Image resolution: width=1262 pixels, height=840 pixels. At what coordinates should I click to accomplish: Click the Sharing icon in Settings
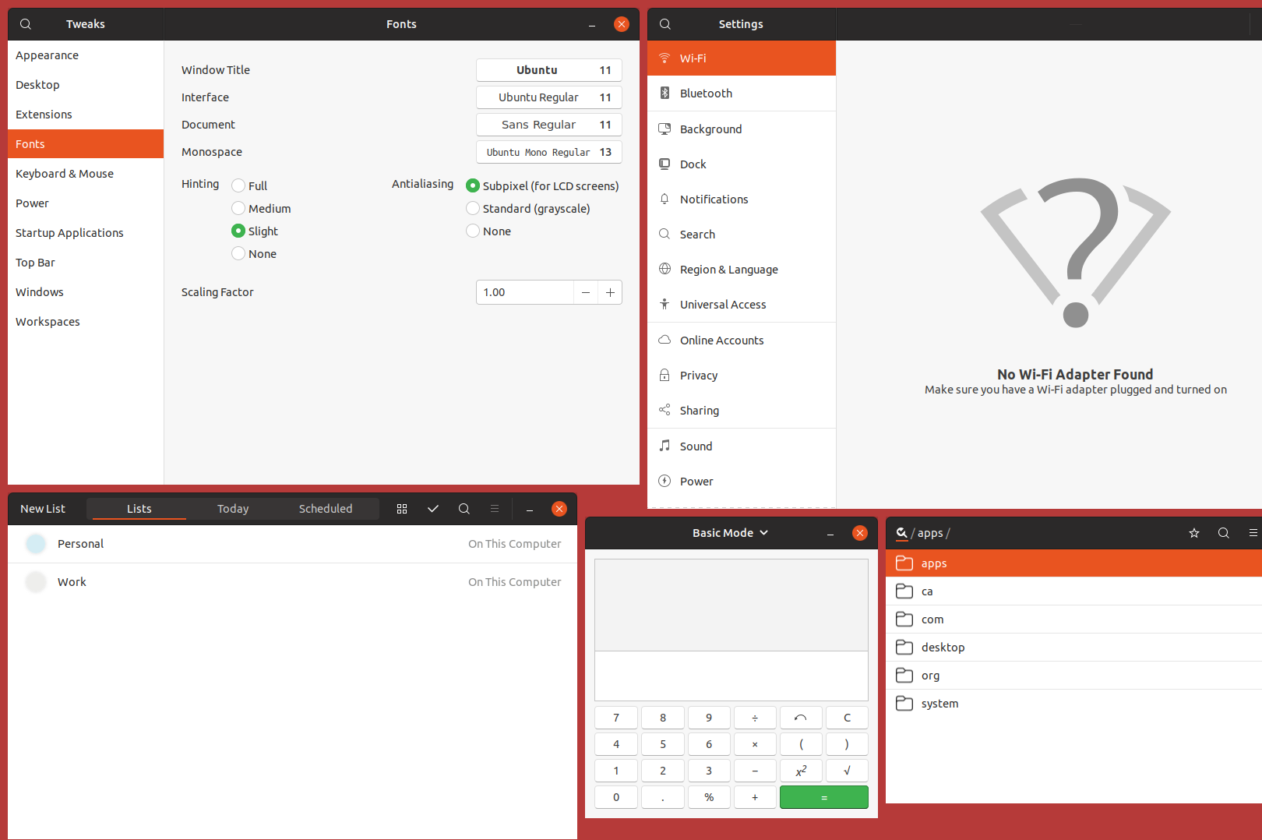pos(664,410)
